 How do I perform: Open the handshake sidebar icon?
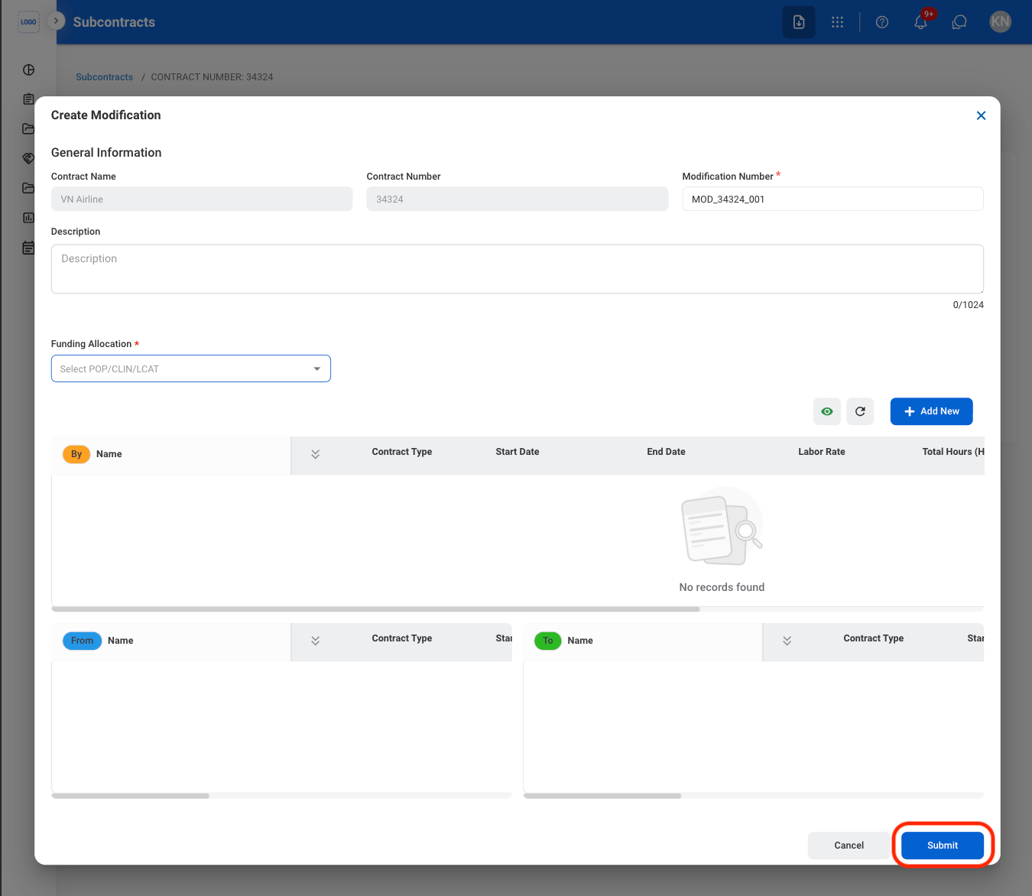tap(28, 158)
